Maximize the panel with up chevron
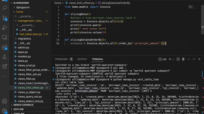Screen dimensions: 204x114 194,59
